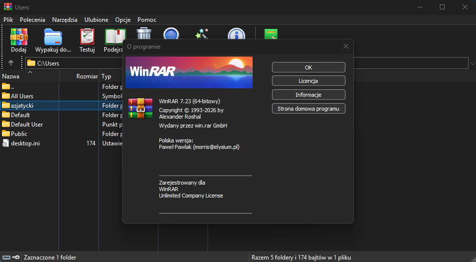Viewport: 476px width, 262px height.
Task: Click the 174 size value for desktop.ini
Action: click(91, 143)
